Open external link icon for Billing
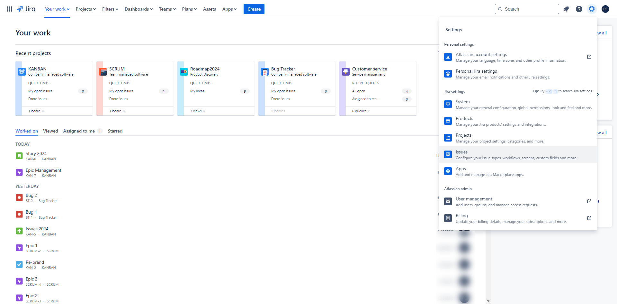617x304 pixels. coord(589,218)
